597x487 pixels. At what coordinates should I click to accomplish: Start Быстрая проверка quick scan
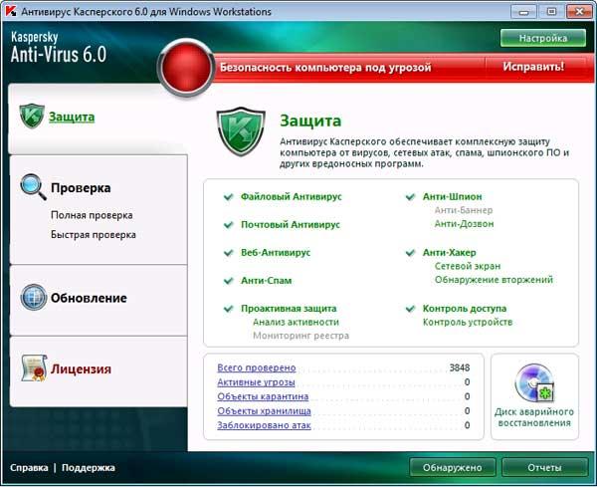pos(94,235)
